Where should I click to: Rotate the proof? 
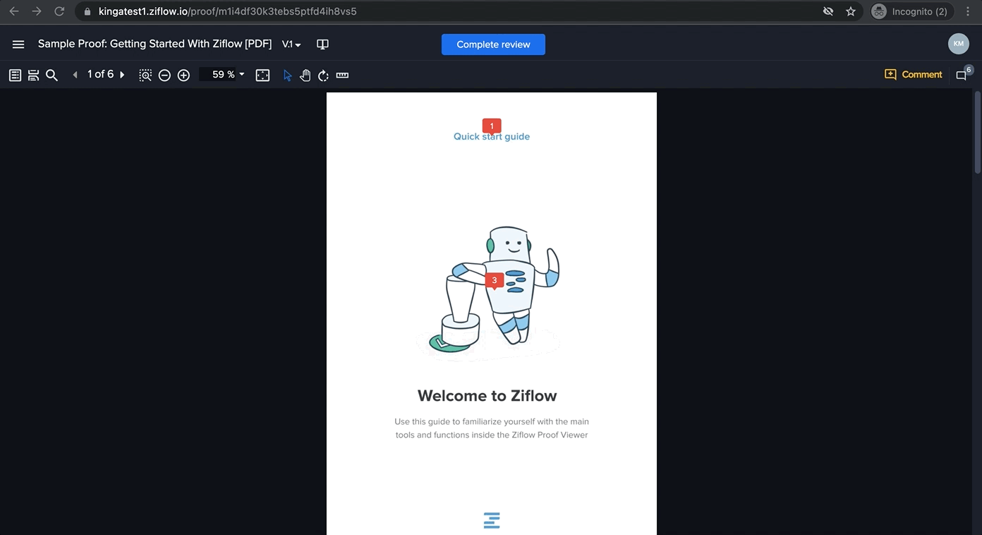(x=323, y=75)
